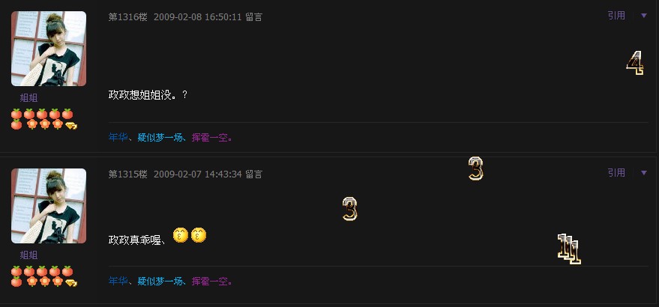The image size is (659, 307).
Task: Click the message text 政政想姐姐没。？
Action: [148, 95]
